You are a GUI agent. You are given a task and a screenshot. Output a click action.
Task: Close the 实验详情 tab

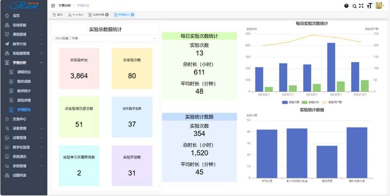point(107,15)
